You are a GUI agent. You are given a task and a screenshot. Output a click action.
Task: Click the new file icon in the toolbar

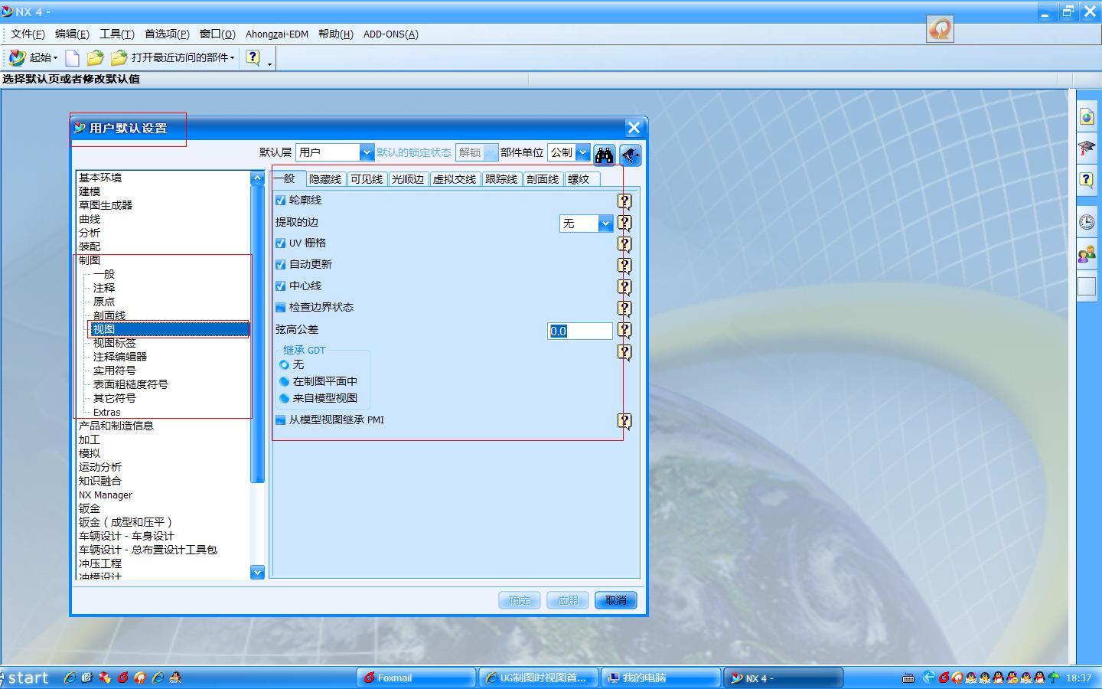(73, 57)
